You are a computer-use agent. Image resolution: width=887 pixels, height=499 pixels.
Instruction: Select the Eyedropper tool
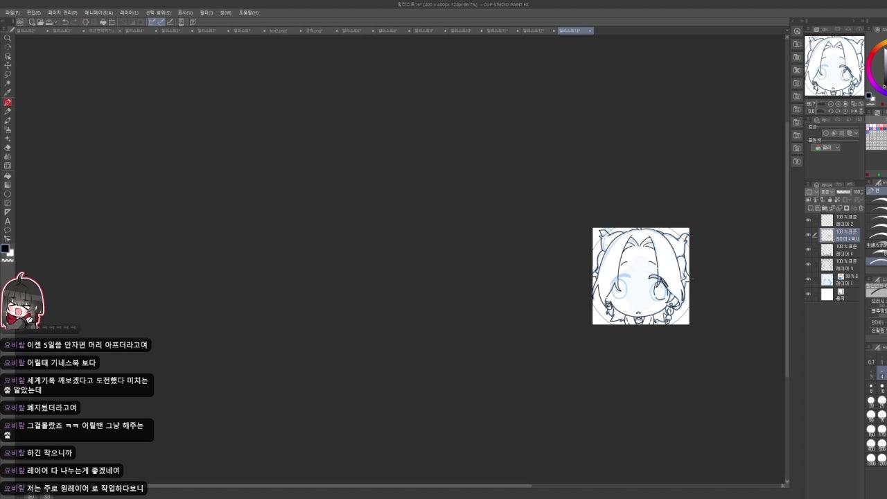[x=8, y=92]
